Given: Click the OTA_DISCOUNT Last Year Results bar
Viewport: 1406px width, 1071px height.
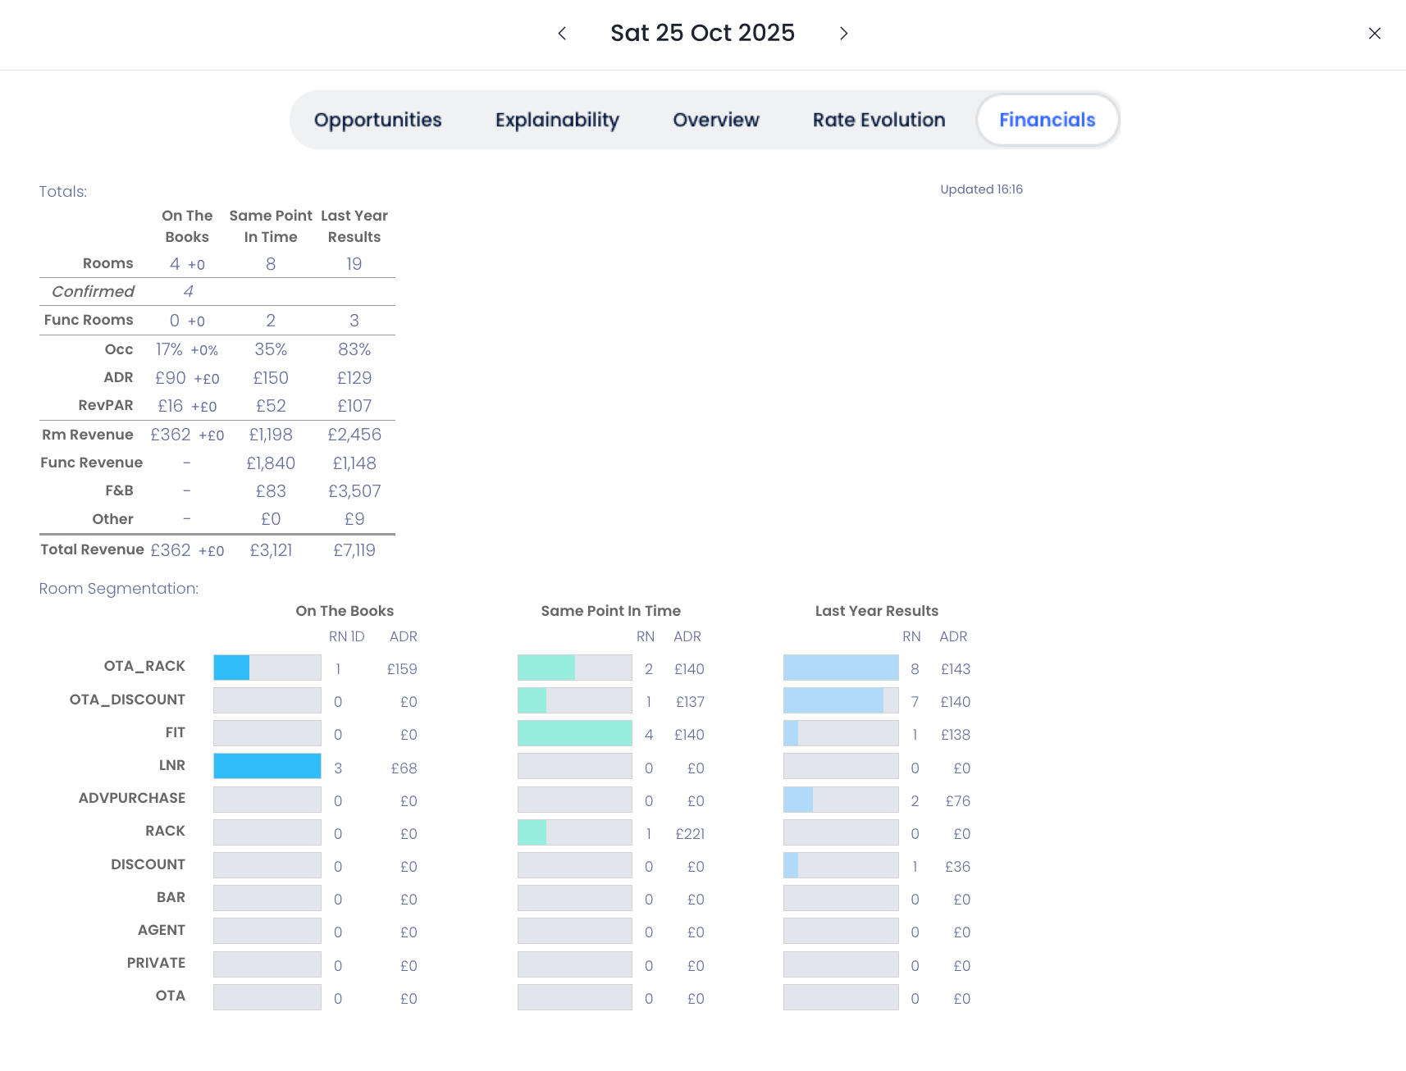Looking at the screenshot, I should click(x=840, y=700).
